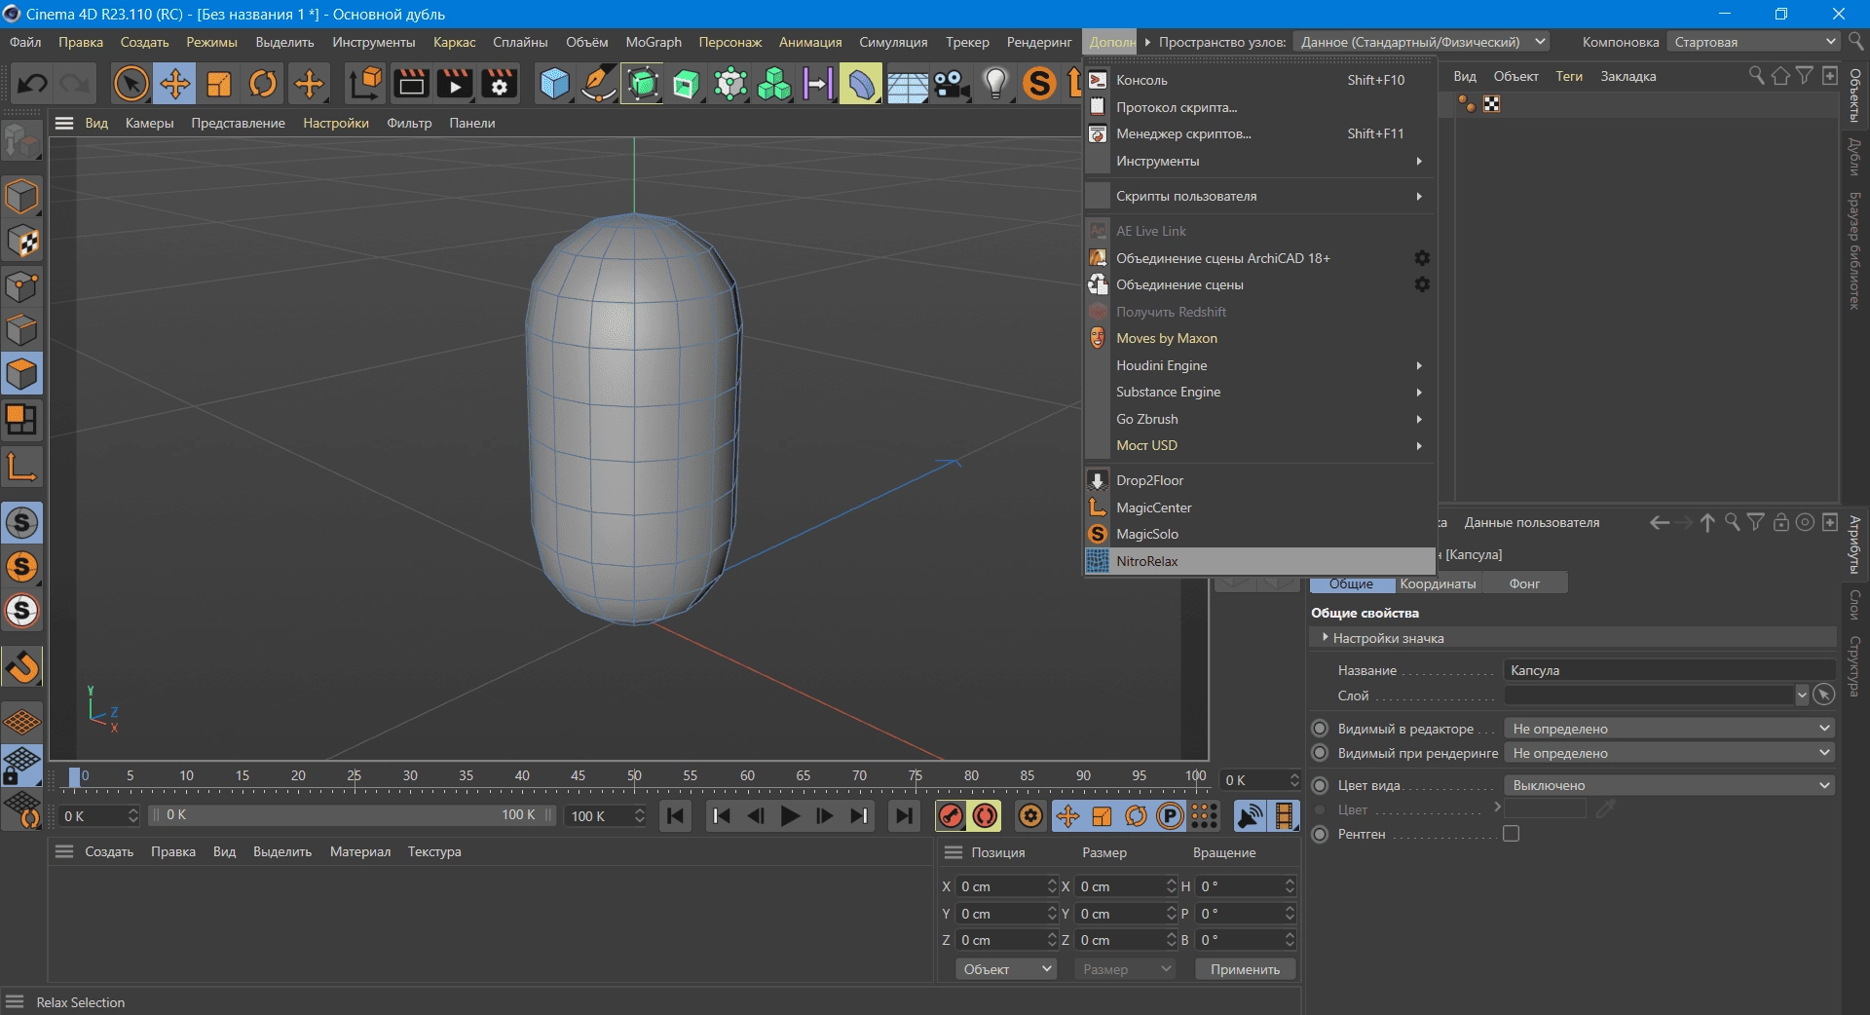
Task: Open Видимый в редакторе dropdown
Action: [x=1669, y=729]
